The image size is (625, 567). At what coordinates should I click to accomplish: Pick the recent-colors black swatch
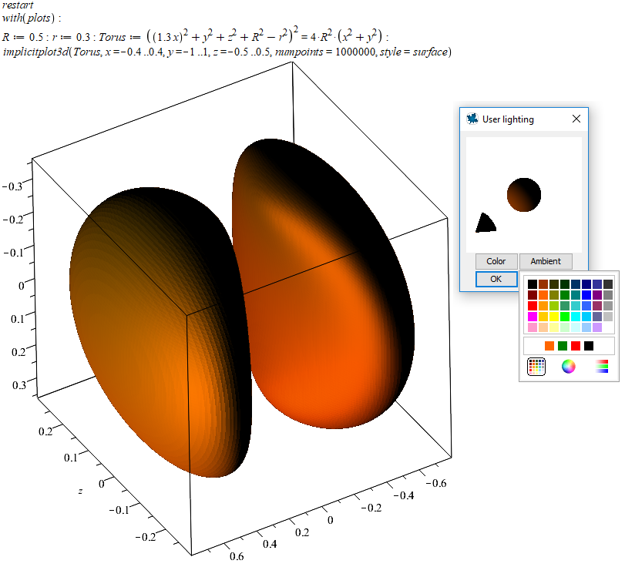coord(589,346)
